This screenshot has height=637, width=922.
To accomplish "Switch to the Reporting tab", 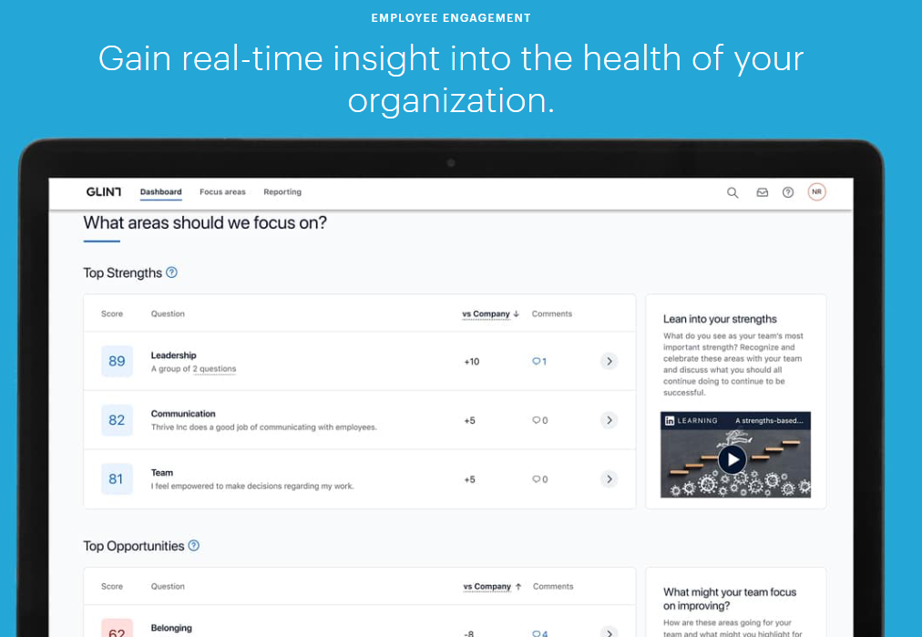I will (x=282, y=191).
